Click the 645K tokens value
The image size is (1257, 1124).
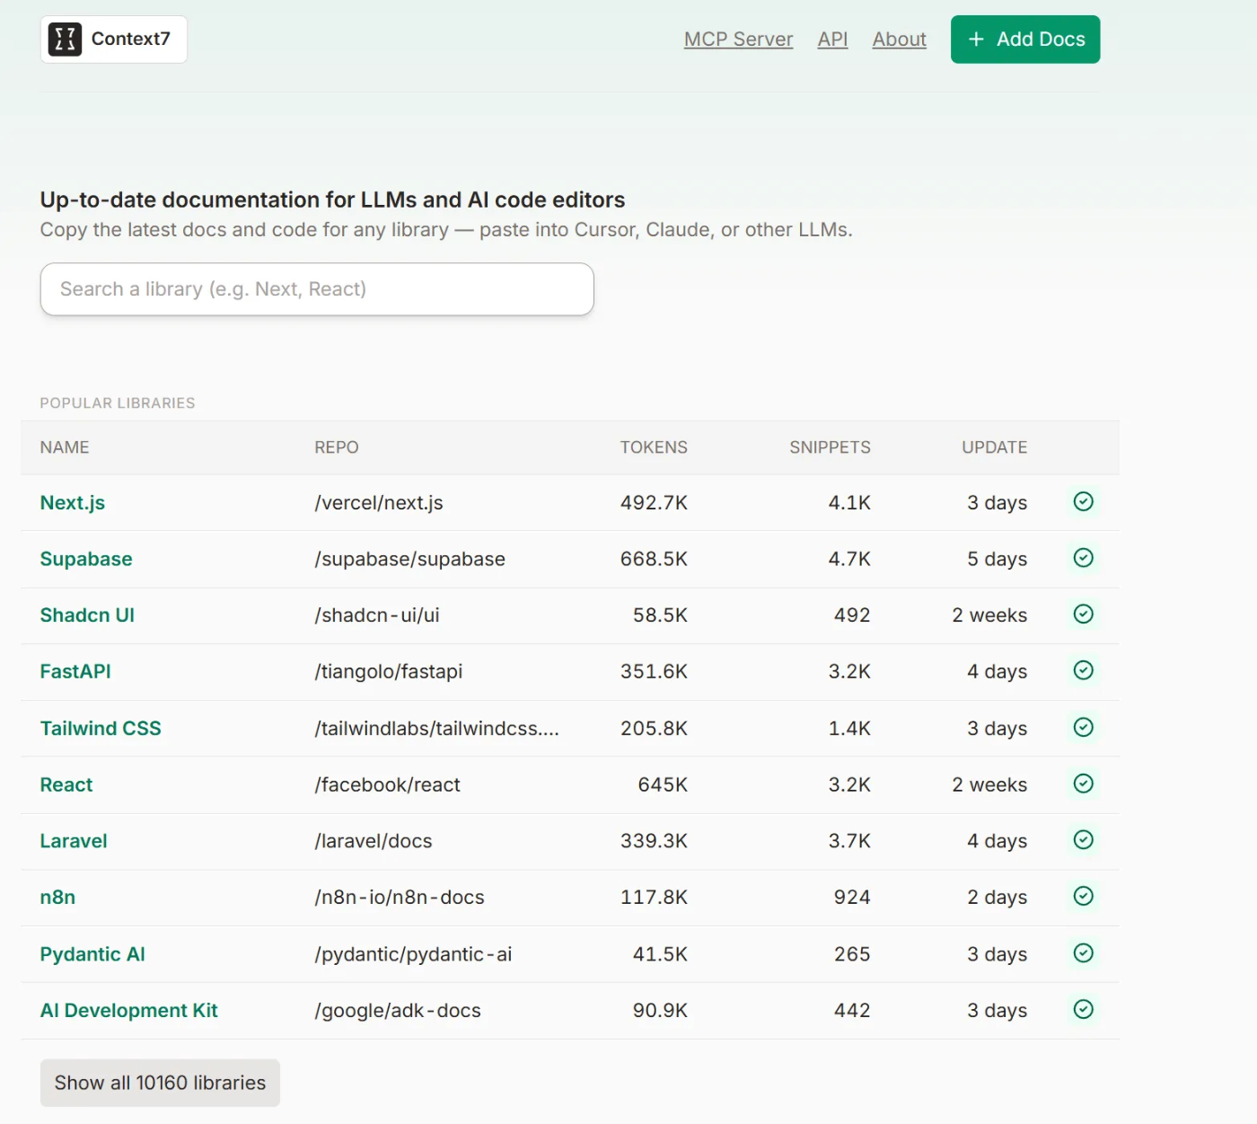(663, 785)
